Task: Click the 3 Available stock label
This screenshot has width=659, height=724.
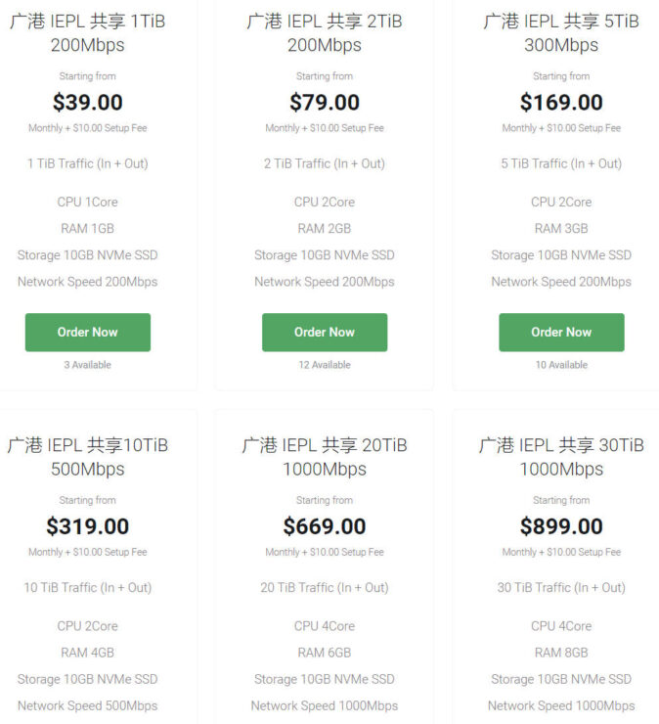Action: [x=88, y=365]
